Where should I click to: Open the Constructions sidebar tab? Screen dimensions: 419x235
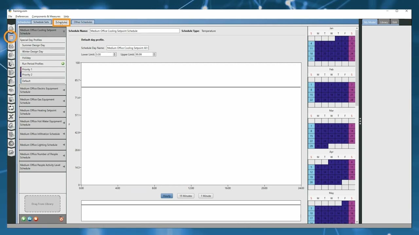[x=11, y=46]
